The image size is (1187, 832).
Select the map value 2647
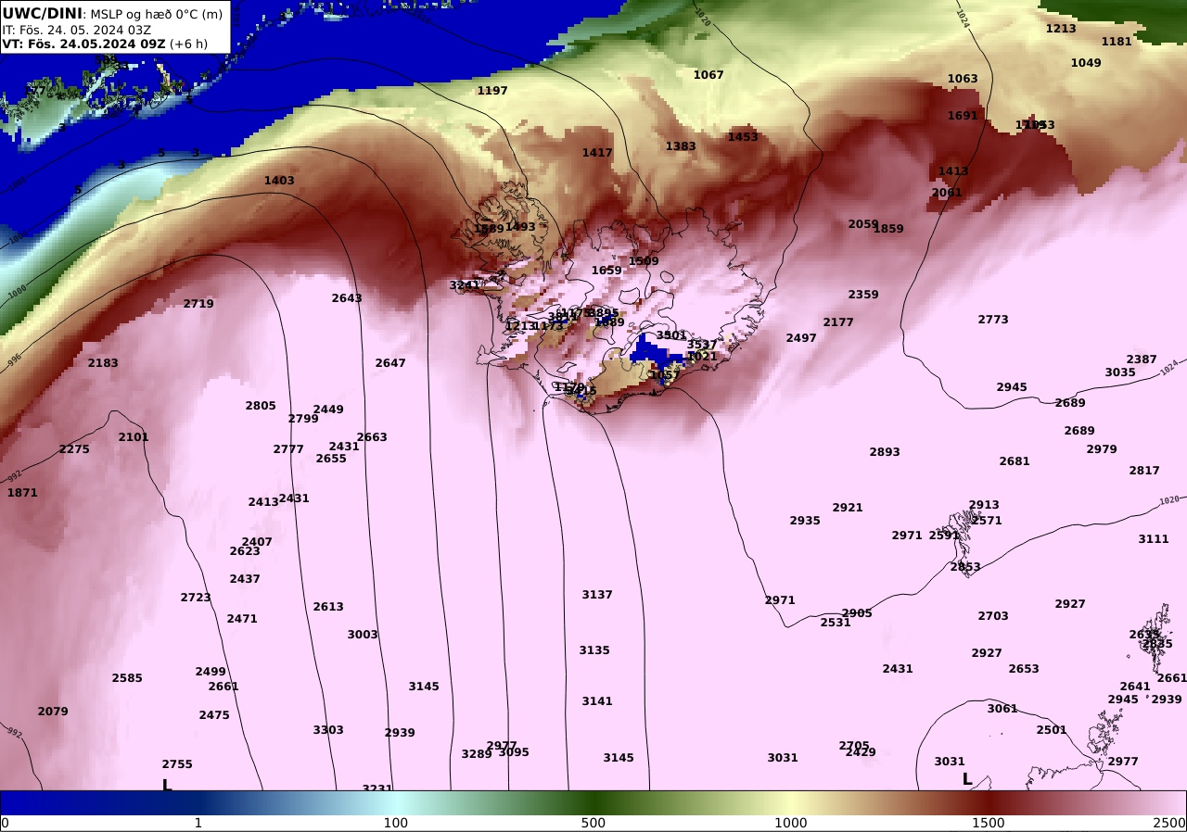pos(390,363)
